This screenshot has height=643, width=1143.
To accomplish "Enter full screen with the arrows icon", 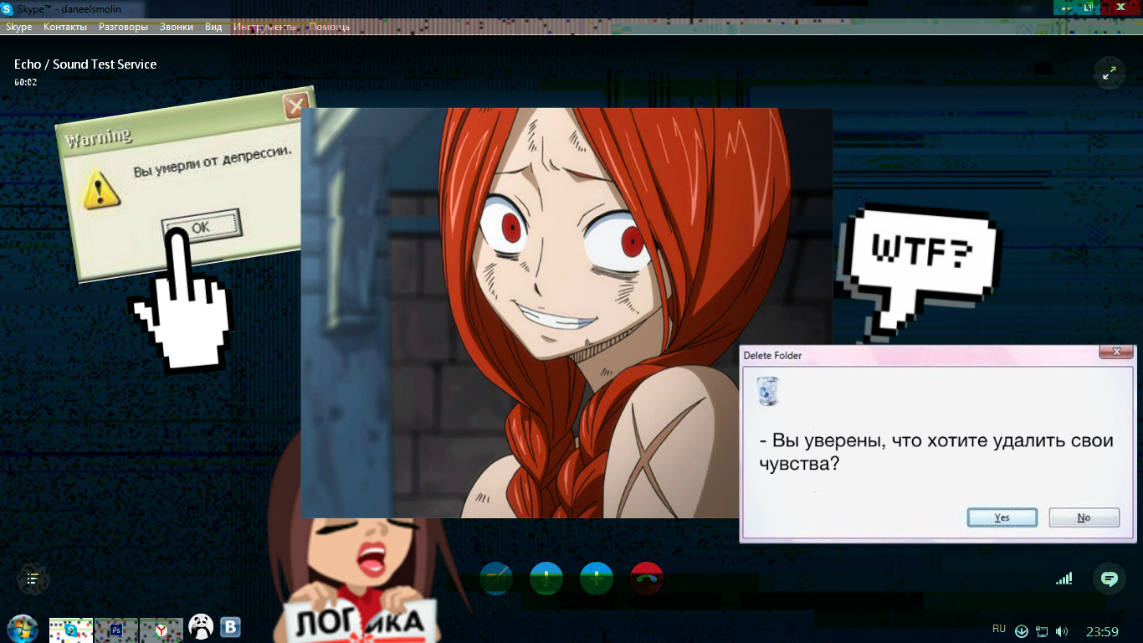I will (1110, 74).
